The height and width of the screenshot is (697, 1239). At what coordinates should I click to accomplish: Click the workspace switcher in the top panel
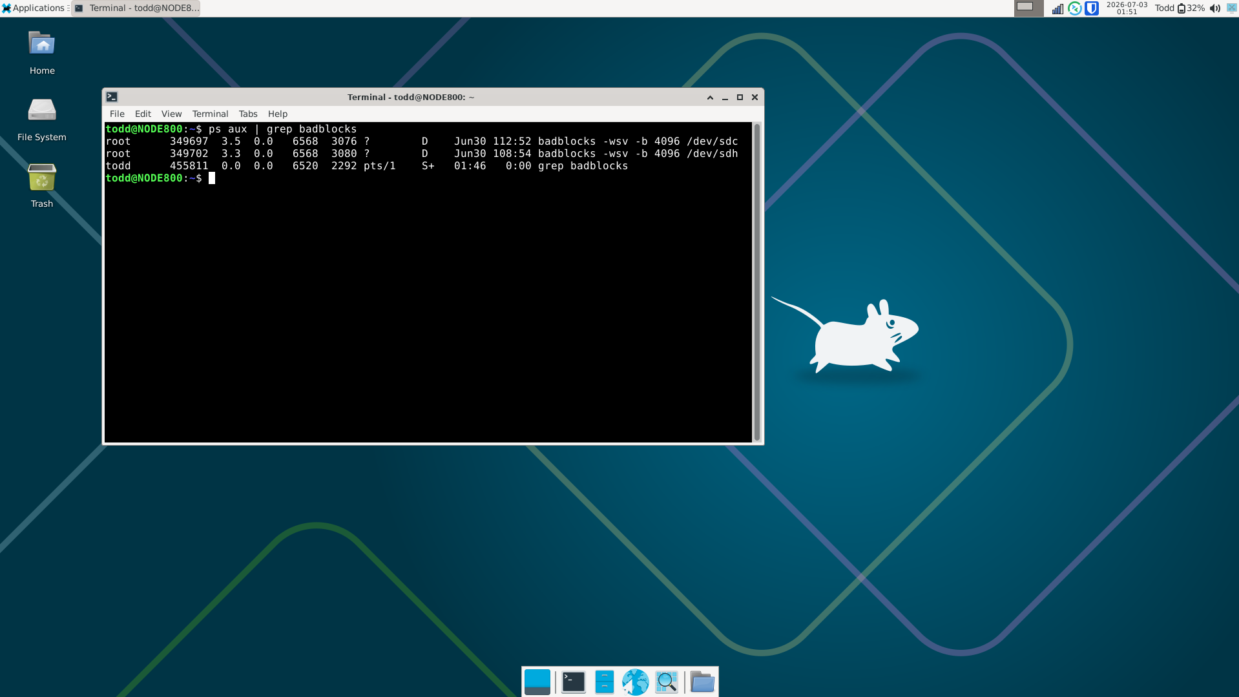(1028, 8)
